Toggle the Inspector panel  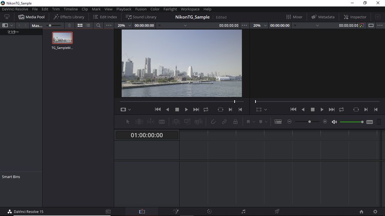point(355,17)
